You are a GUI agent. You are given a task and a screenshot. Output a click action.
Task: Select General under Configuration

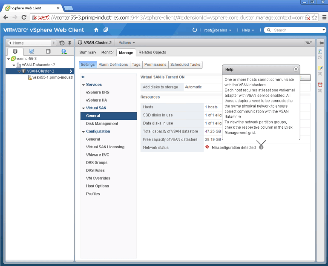click(x=93, y=139)
